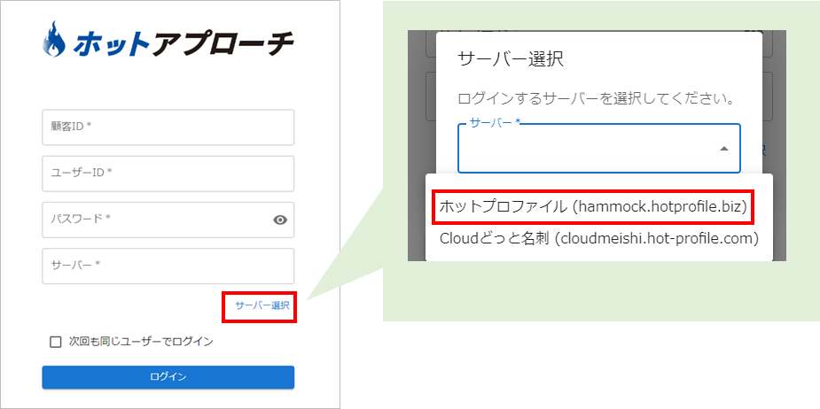
Task: Open the サーバー dropdown in the dialog
Action: 599,149
